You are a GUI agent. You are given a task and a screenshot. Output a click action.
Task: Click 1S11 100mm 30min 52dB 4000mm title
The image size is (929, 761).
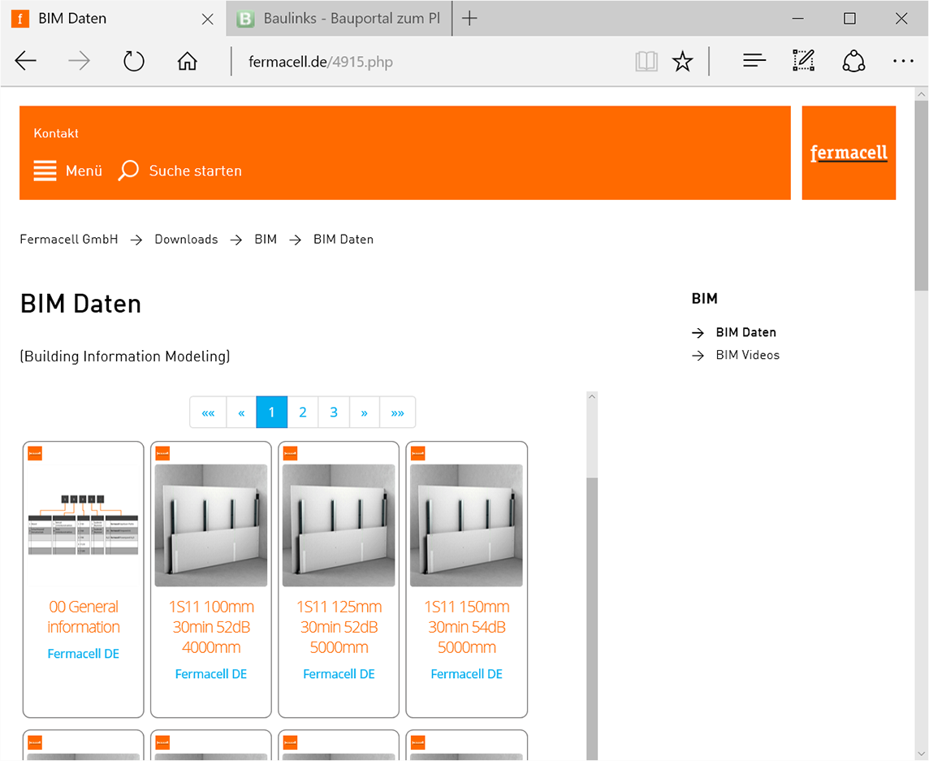pos(211,627)
